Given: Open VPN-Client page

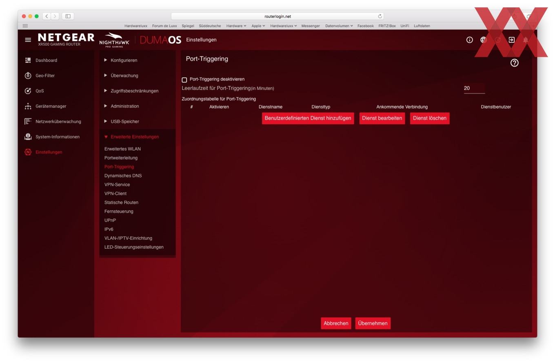Looking at the screenshot, I should pos(115,194).
